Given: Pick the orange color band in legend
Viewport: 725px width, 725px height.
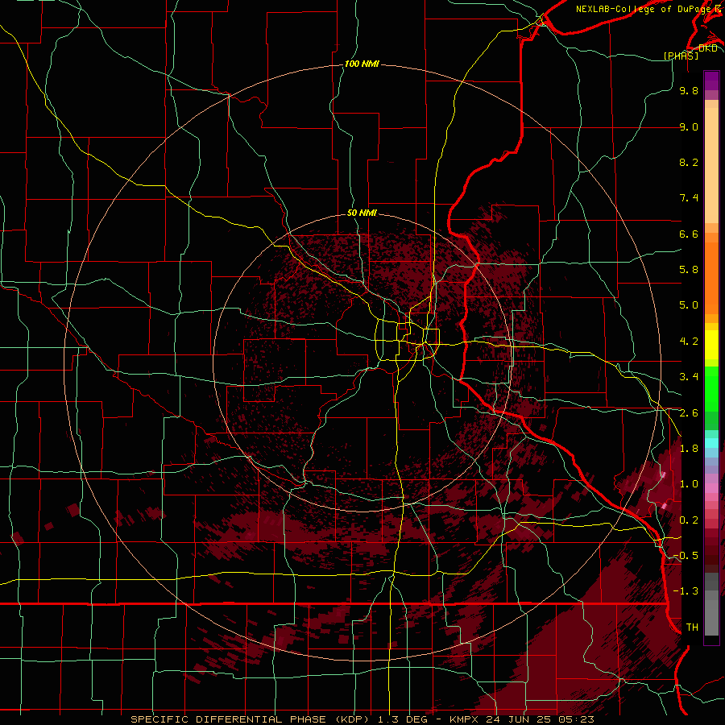Looking at the screenshot, I should coord(711,279).
